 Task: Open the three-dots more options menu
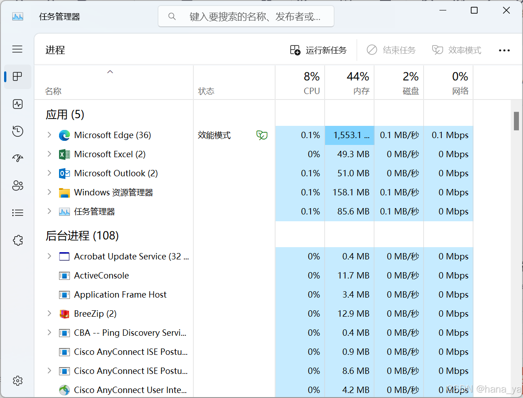[x=504, y=50]
